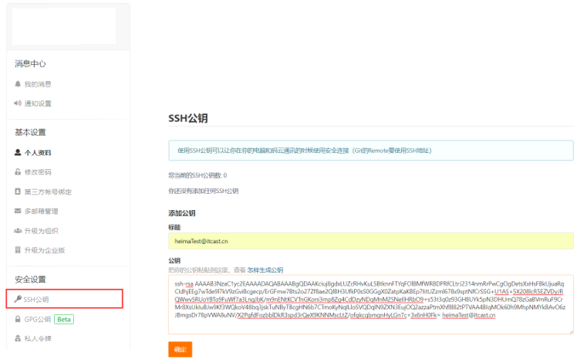This screenshot has width=584, height=363.
Task: Select 升级为企业版 in the sidebar
Action: point(44,250)
